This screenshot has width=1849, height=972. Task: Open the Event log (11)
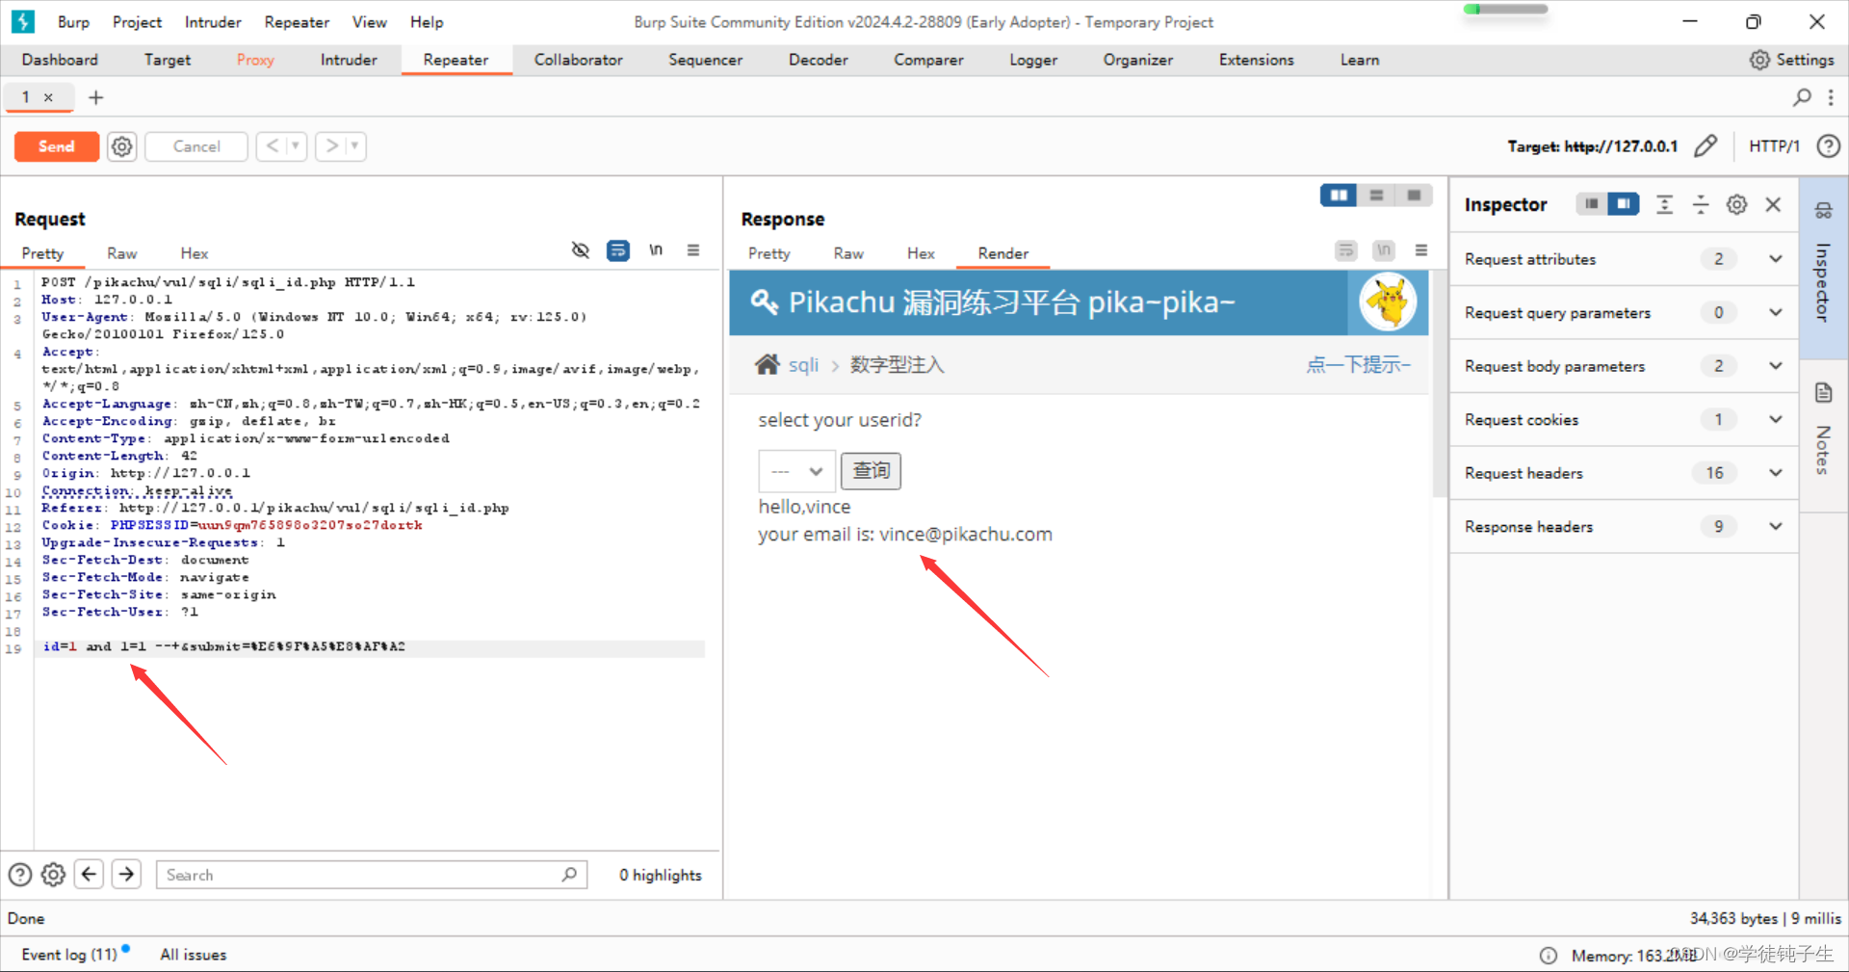pos(69,955)
